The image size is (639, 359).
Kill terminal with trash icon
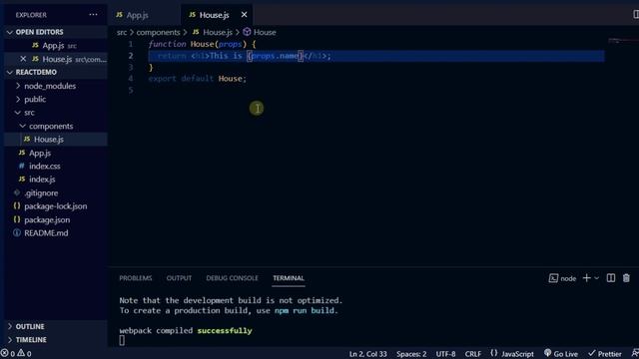pos(626,278)
